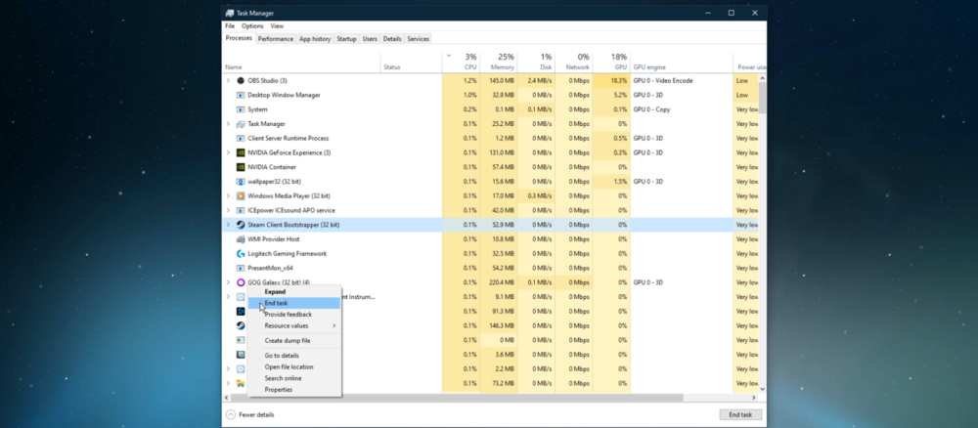
Task: Click the wallpaper32 process icon
Action: click(x=241, y=182)
